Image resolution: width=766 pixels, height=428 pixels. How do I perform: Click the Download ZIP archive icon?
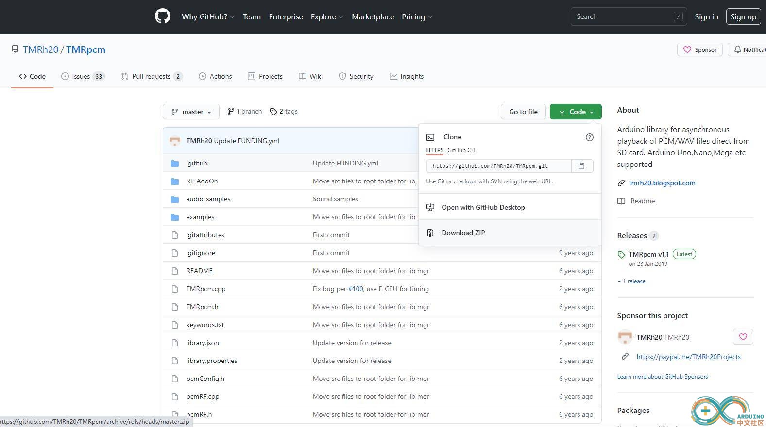pos(430,233)
